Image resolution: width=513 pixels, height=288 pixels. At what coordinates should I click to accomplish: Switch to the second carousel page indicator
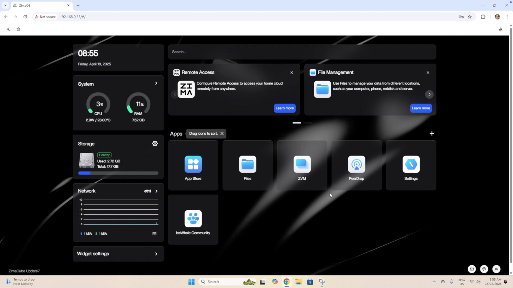tap(308, 123)
